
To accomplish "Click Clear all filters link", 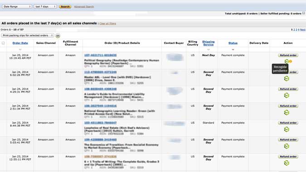I will pyautogui.click(x=108, y=24).
